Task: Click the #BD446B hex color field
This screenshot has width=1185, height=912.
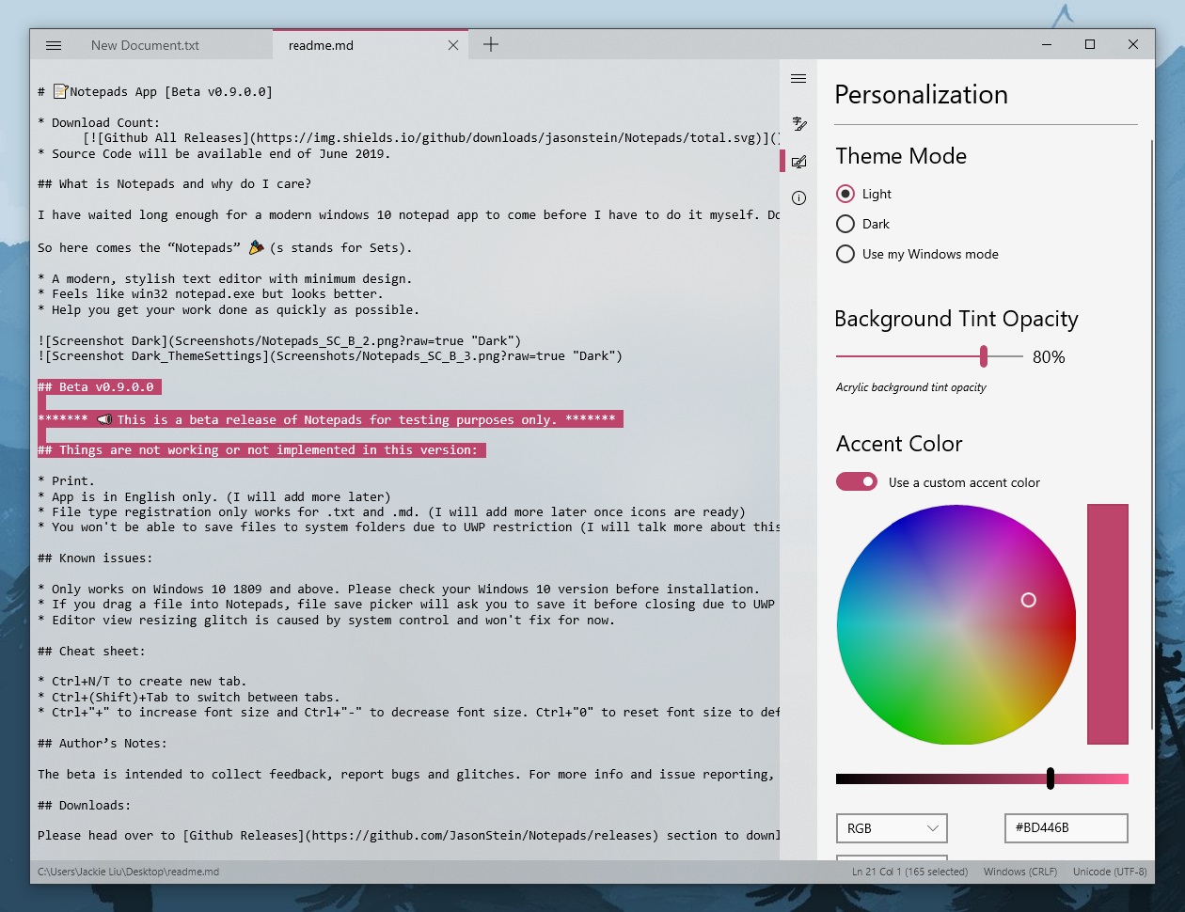Action: point(1066,828)
